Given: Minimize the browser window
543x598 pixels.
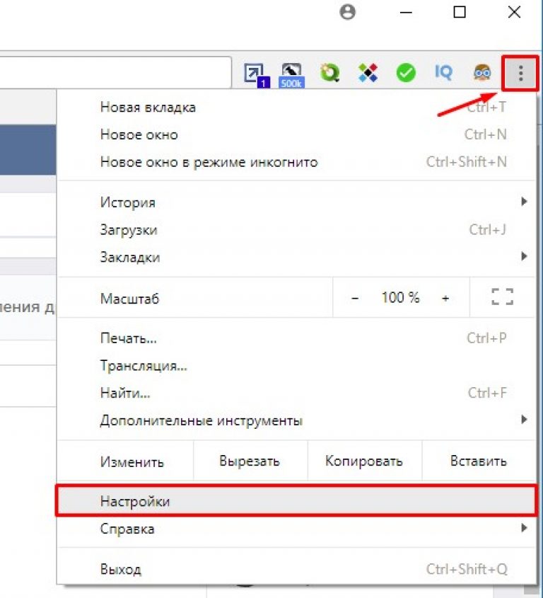Looking at the screenshot, I should coord(407,12).
